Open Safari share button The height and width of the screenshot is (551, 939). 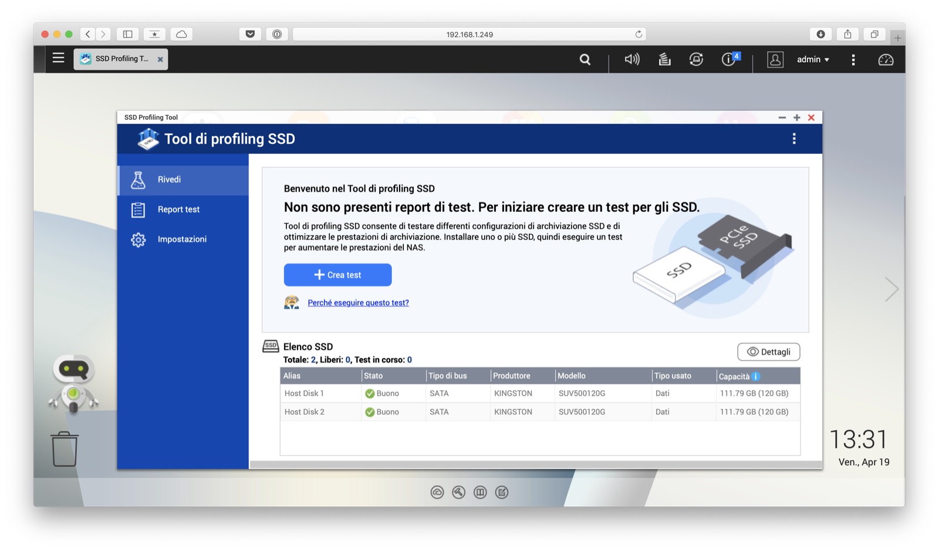click(847, 34)
